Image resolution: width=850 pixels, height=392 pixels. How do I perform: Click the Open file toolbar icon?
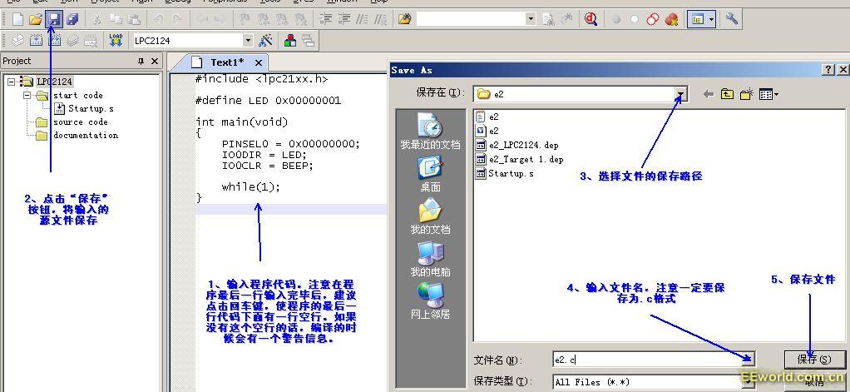pyautogui.click(x=36, y=19)
